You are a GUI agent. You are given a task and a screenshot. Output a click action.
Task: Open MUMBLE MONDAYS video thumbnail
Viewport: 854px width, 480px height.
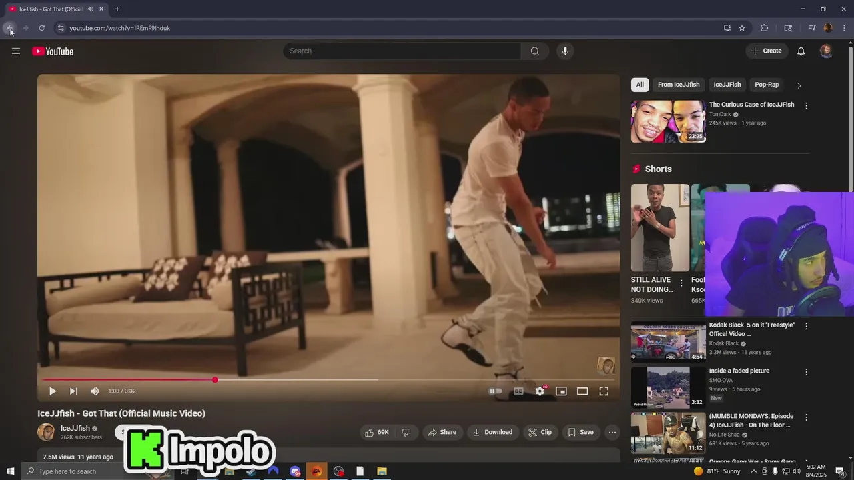(x=669, y=433)
